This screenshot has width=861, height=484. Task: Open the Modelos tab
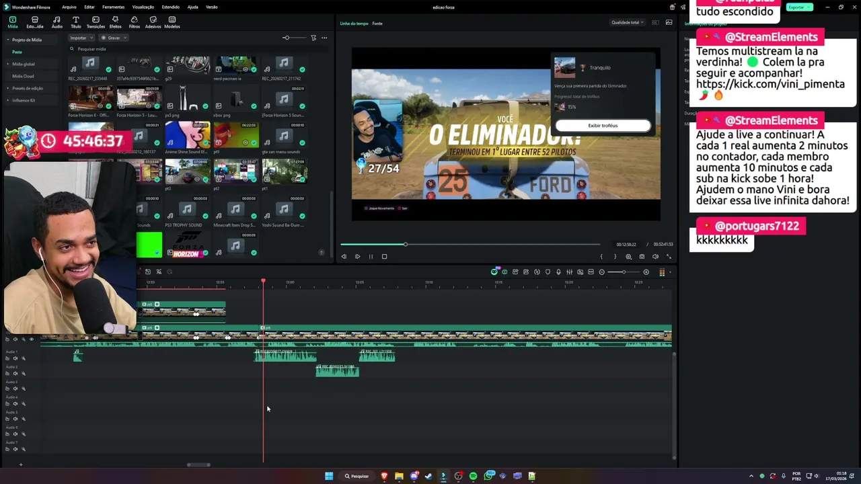tap(172, 22)
